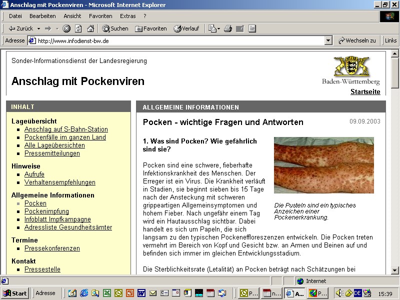Refresh the page with the reload icon
This screenshot has height=300, width=400.
click(x=78, y=28)
